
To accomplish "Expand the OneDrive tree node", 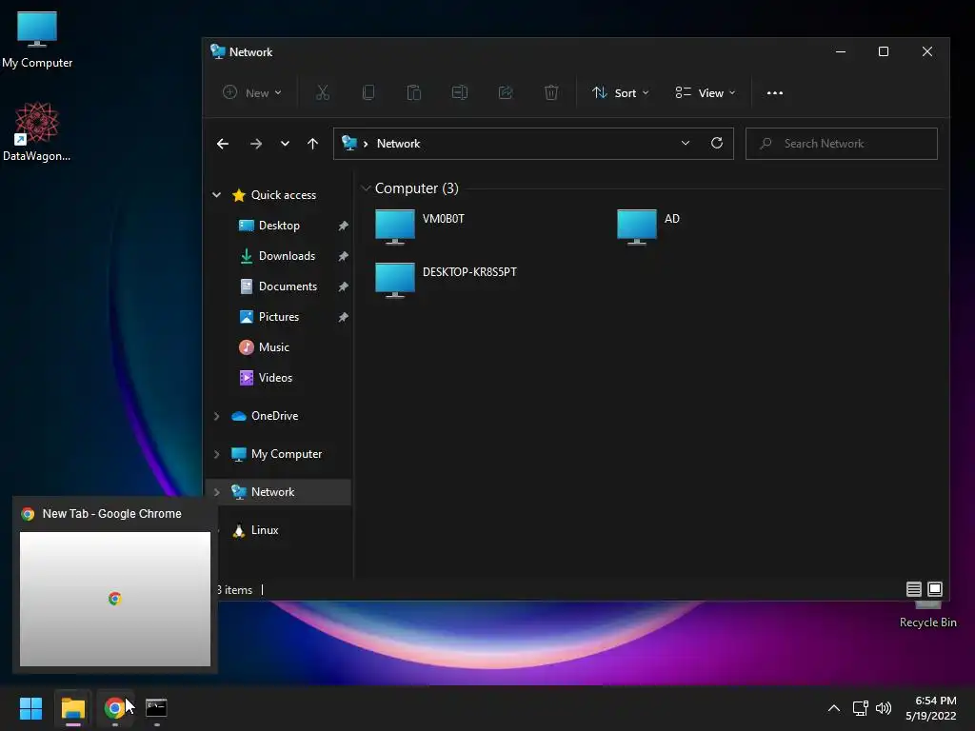I will tap(216, 416).
